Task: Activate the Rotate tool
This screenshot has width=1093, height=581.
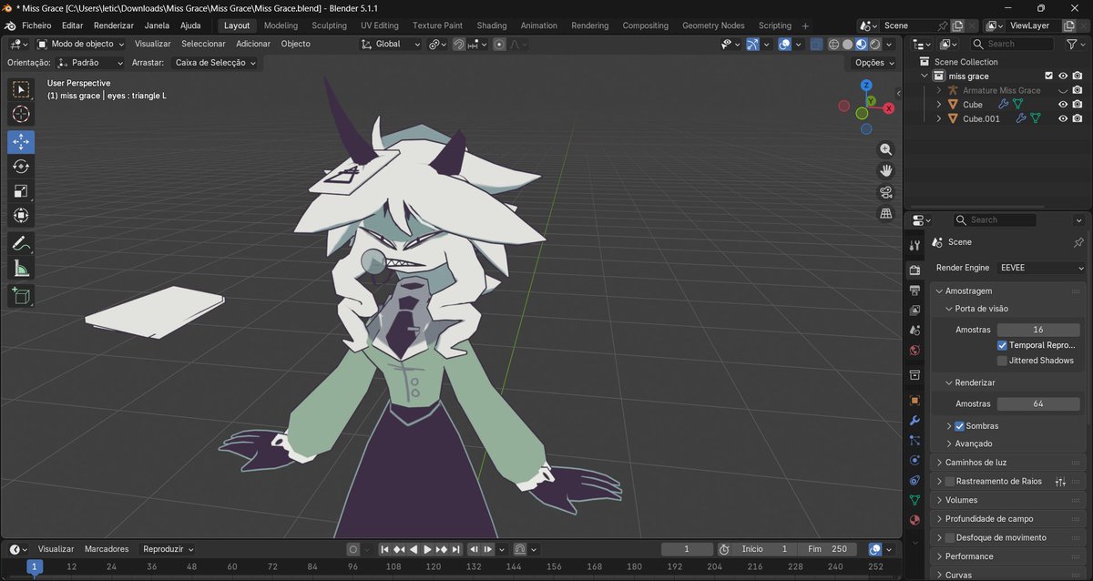Action: tap(21, 167)
